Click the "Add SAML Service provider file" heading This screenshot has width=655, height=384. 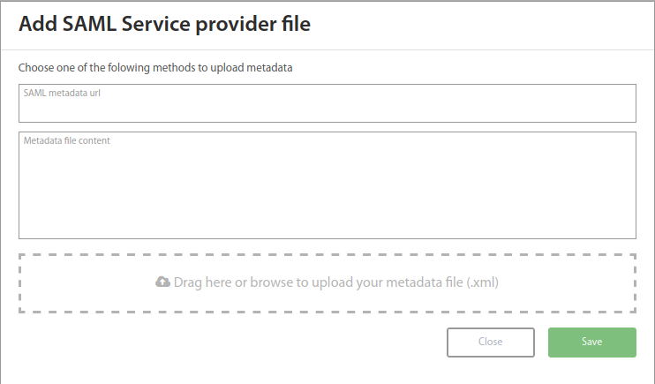pyautogui.click(x=164, y=25)
